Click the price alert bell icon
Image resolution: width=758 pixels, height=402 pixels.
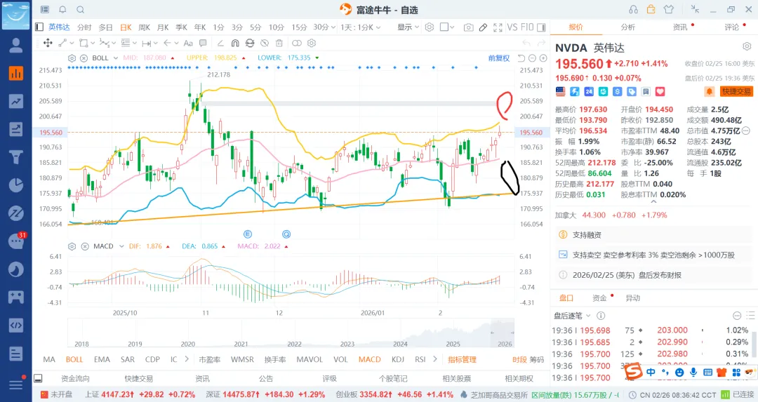(x=710, y=92)
